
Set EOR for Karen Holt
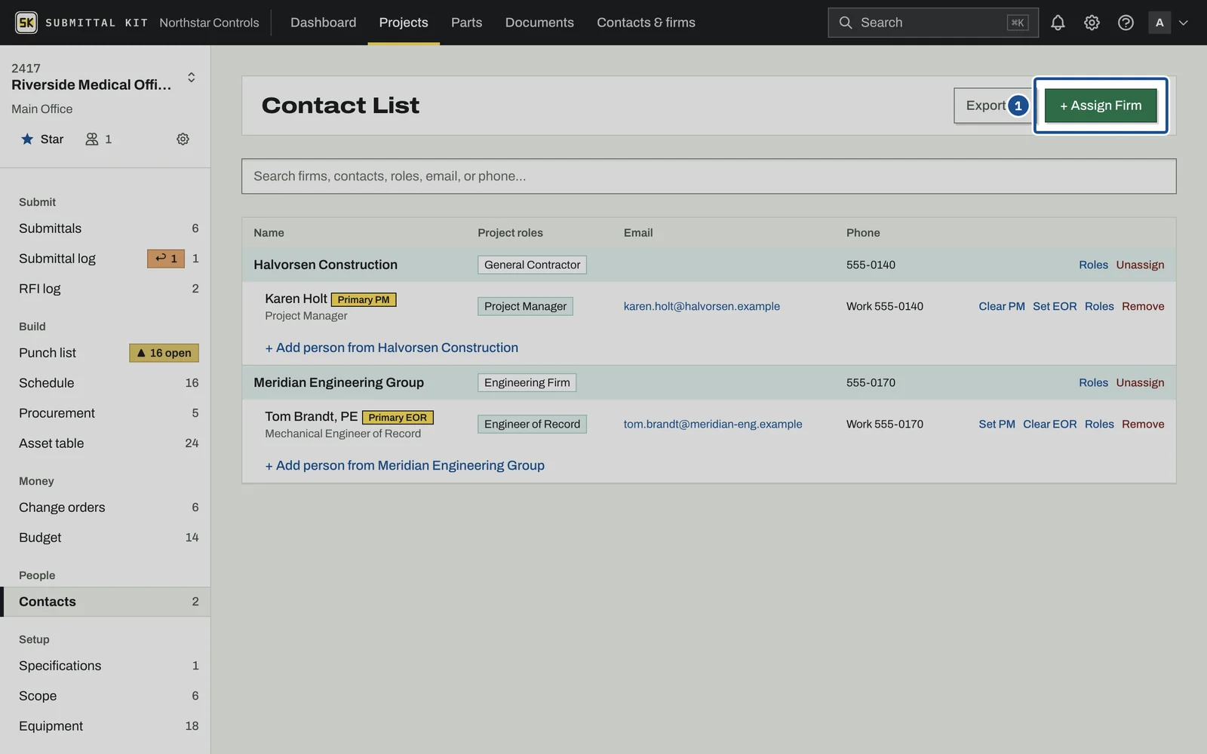pos(1055,306)
